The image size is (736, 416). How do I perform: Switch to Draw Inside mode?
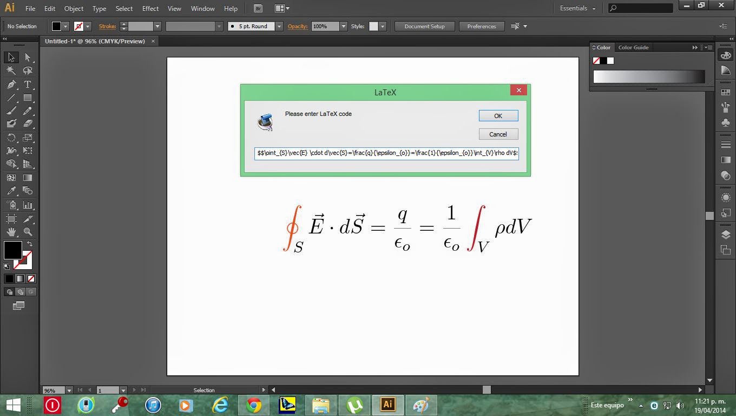pyautogui.click(x=31, y=292)
